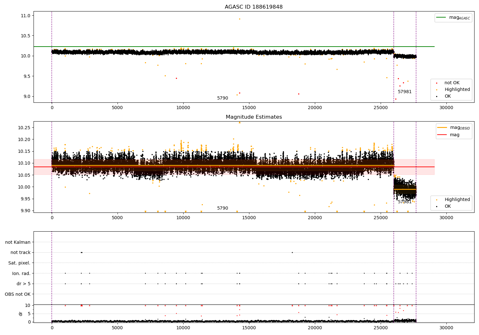Viewport: 479px width, 335px height.
Task: Click the orange up-triangle at top of middle plot
Action: pyautogui.click(x=240, y=122)
